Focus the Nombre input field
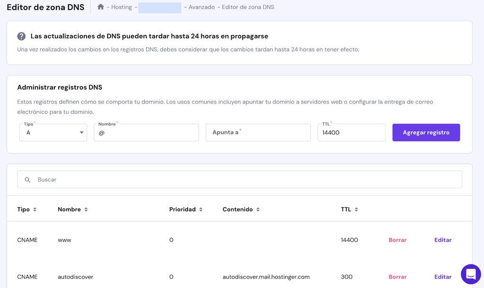Screen dimensions: 484x288 (146, 133)
